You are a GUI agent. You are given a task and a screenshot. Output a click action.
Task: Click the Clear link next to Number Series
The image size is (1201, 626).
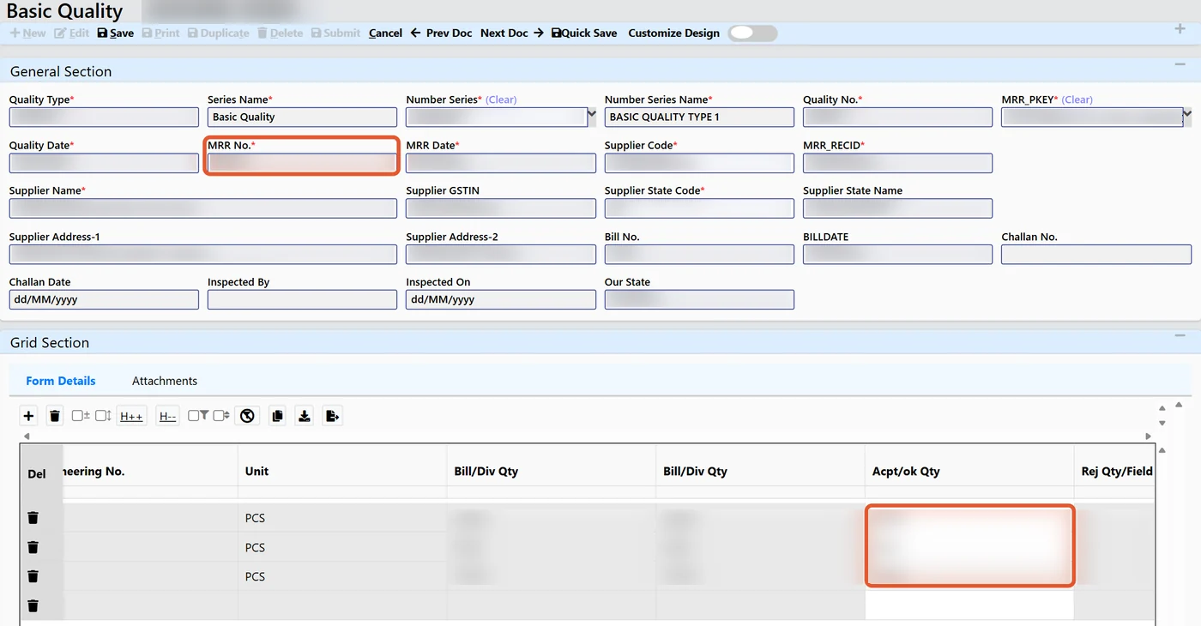[501, 99]
